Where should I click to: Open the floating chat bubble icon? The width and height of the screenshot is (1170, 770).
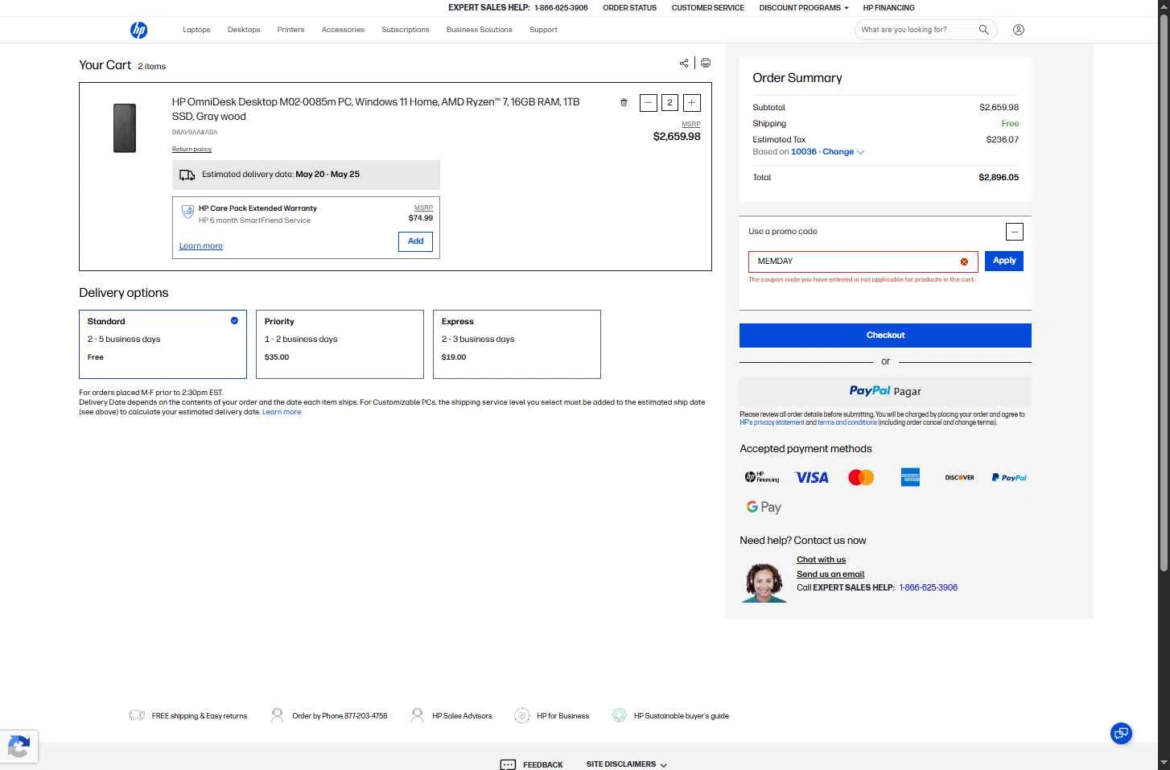tap(1121, 733)
